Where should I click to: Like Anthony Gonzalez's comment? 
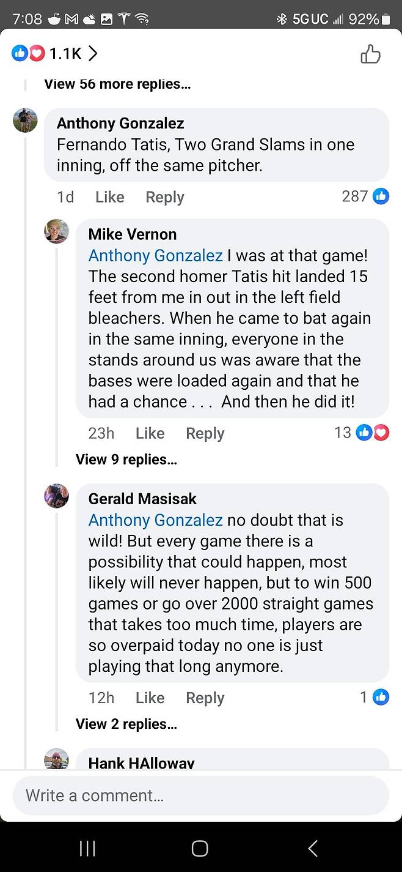click(x=110, y=197)
